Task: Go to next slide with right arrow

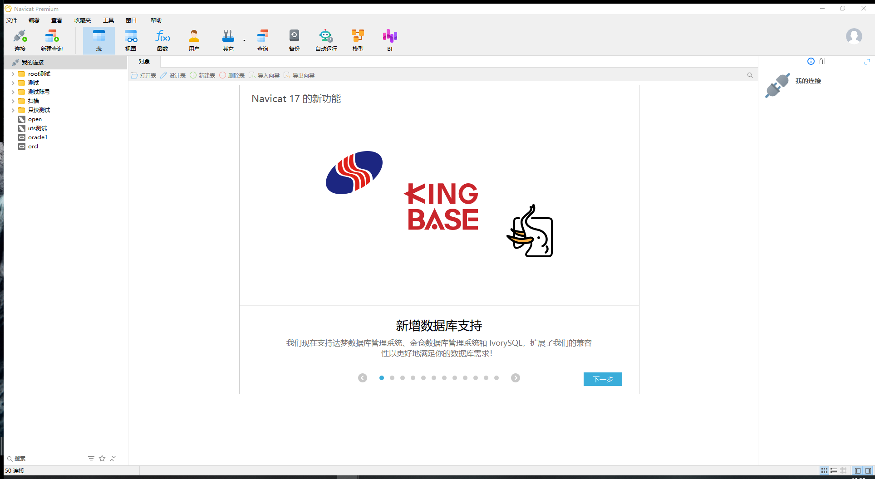Action: pyautogui.click(x=516, y=378)
